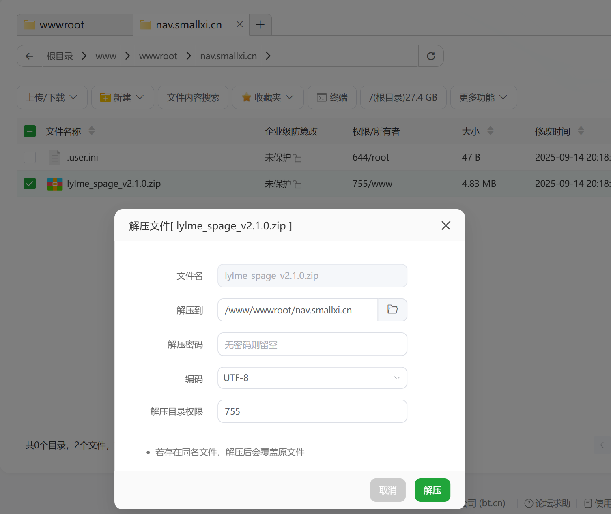
Task: Click the lylme_spage_v2.1.0.zip archive icon
Action: tap(55, 184)
